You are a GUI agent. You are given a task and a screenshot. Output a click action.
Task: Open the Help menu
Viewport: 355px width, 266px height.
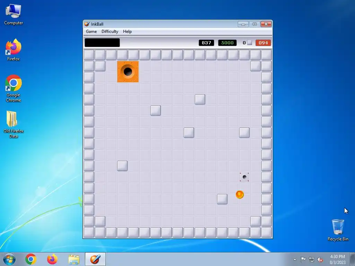127,32
